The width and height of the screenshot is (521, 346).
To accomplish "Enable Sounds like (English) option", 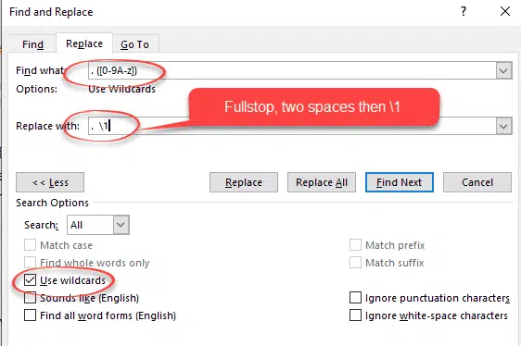I will tap(30, 298).
